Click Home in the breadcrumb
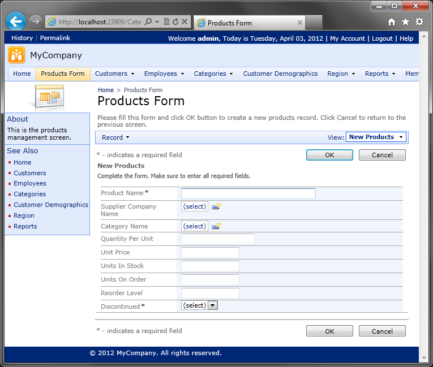 click(106, 90)
